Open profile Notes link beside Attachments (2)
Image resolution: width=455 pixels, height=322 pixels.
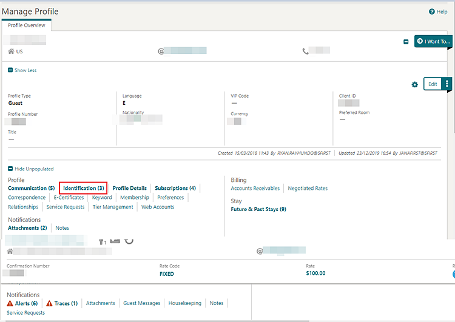coord(62,228)
